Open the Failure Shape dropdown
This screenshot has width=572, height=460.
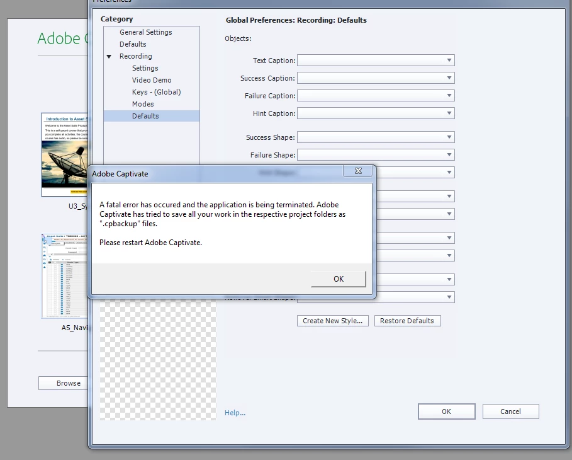pyautogui.click(x=376, y=154)
